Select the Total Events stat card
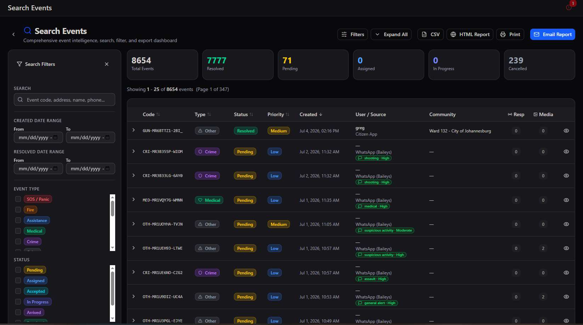 point(162,65)
